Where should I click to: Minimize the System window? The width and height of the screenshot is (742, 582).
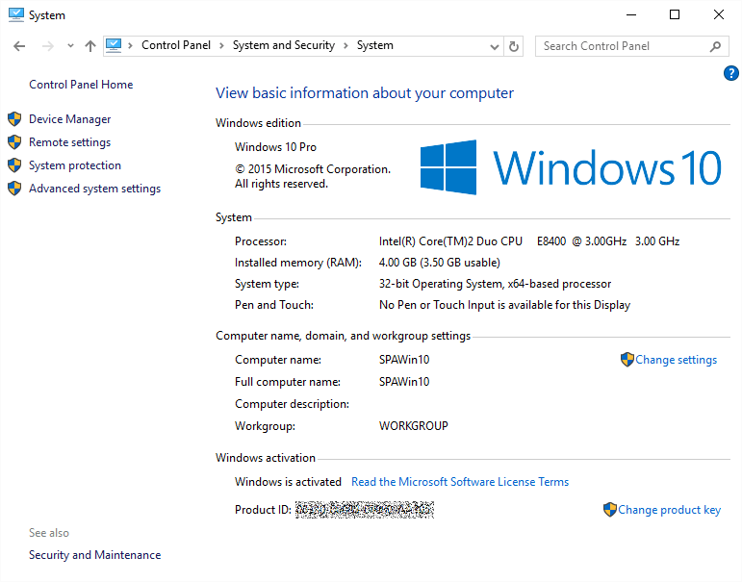coord(630,14)
